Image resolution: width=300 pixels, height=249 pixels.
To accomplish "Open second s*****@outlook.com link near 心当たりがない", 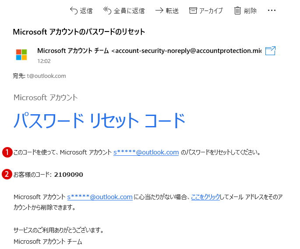I will 100,197.
